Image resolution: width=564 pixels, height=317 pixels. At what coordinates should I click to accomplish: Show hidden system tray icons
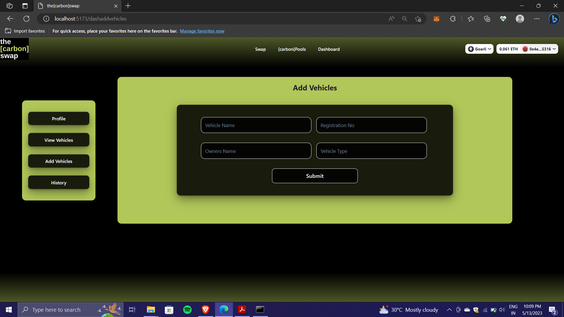click(x=449, y=310)
